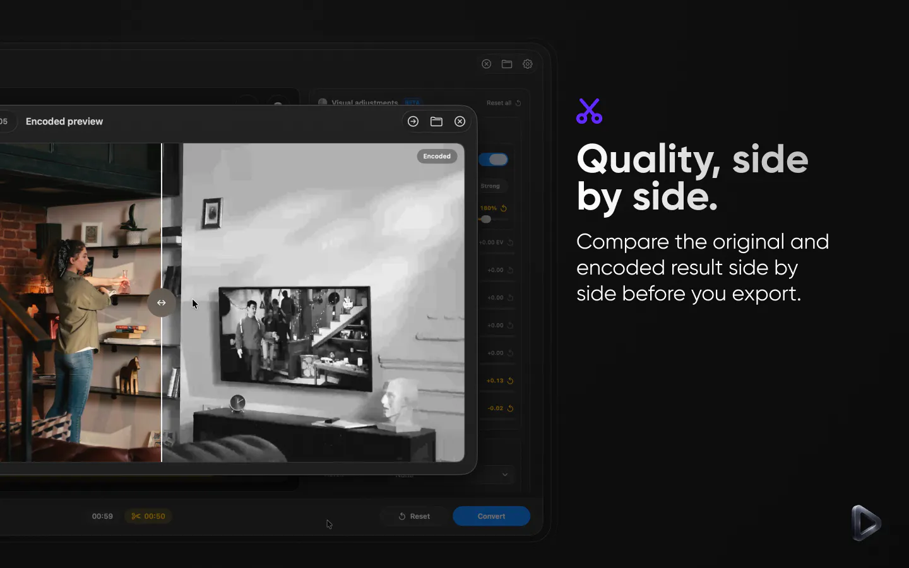909x568 pixels.
Task: Reset the +0.00 EV exposure value
Action: point(511,242)
